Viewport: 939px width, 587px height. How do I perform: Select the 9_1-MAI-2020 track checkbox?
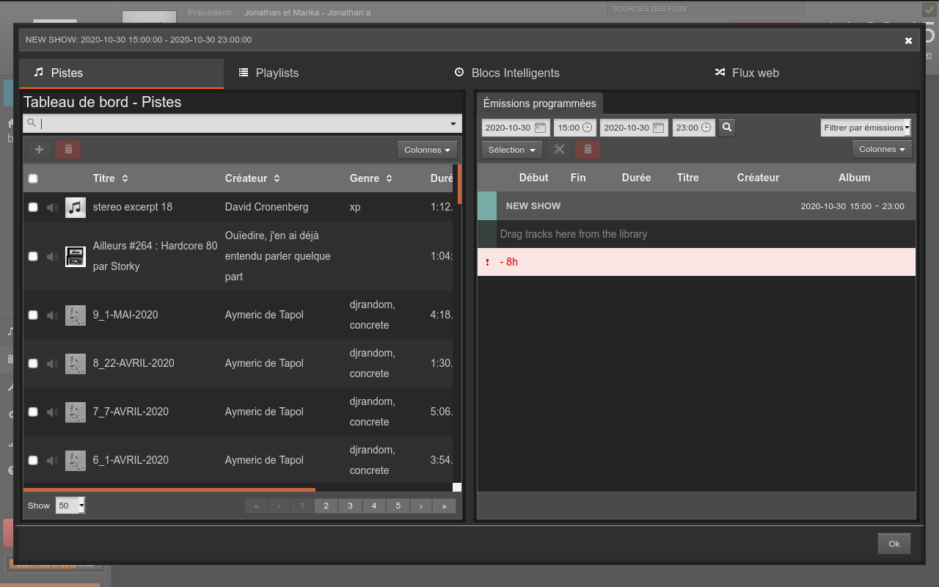pos(33,315)
